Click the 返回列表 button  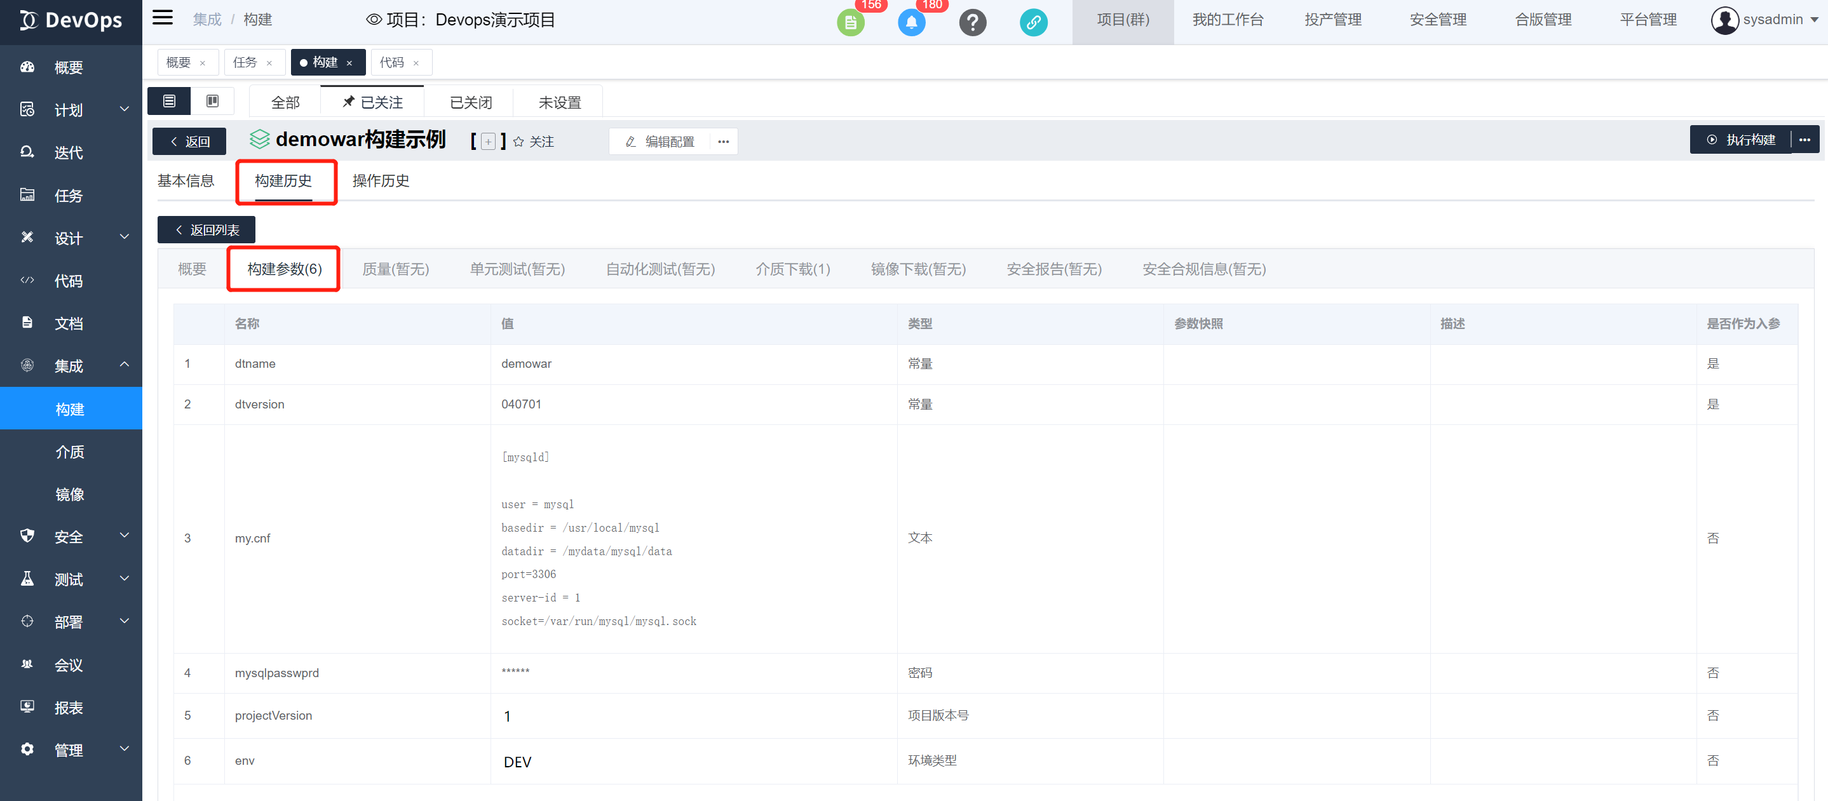(206, 230)
